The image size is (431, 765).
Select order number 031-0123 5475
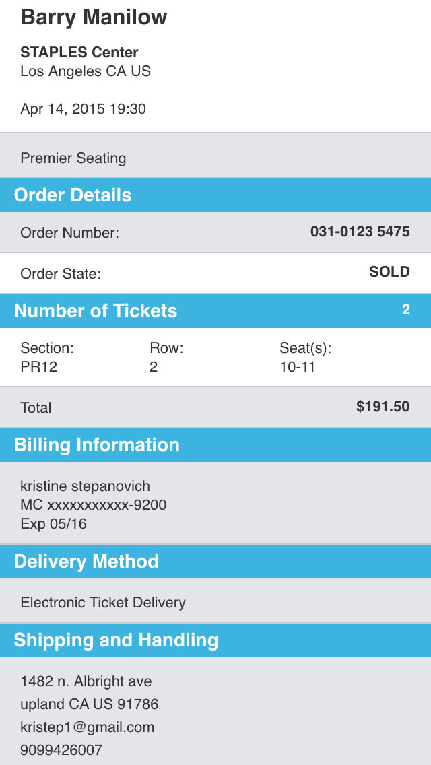(x=360, y=232)
